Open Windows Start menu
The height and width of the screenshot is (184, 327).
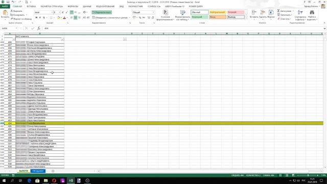coord(4,180)
